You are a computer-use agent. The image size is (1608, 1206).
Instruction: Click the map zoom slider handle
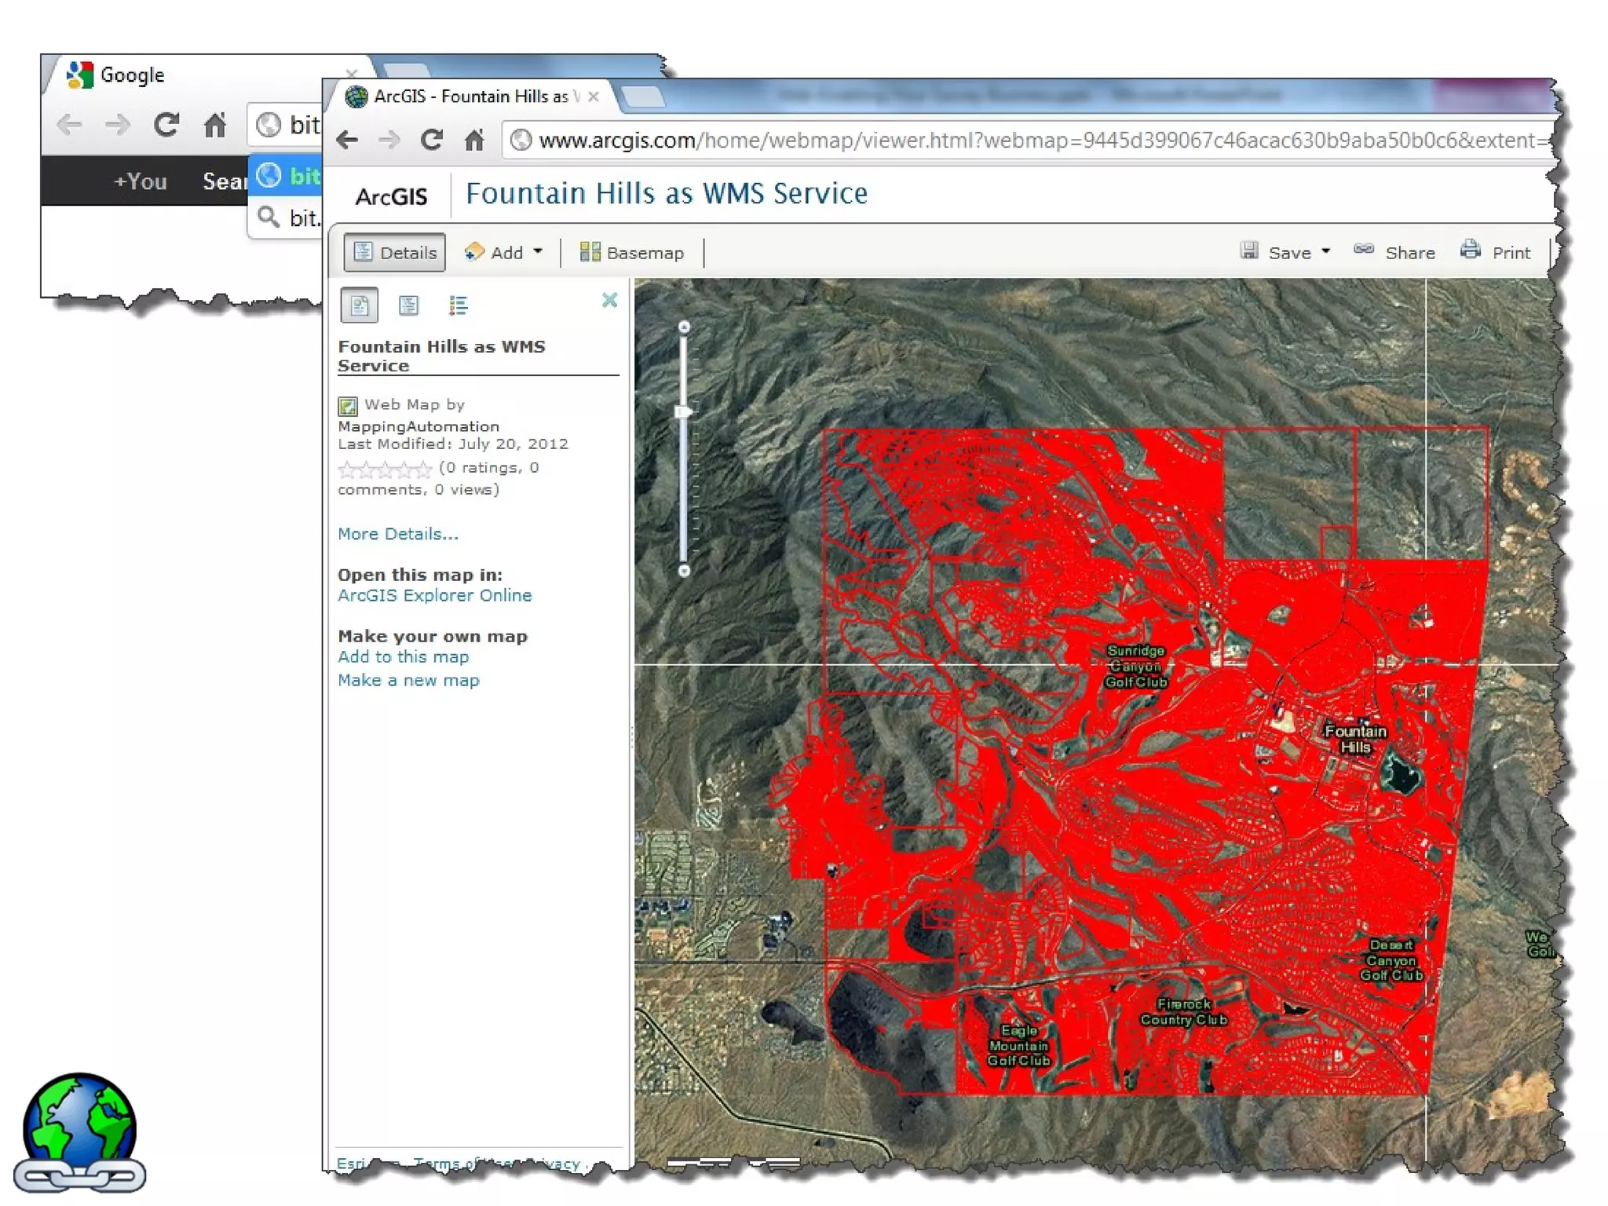684,411
